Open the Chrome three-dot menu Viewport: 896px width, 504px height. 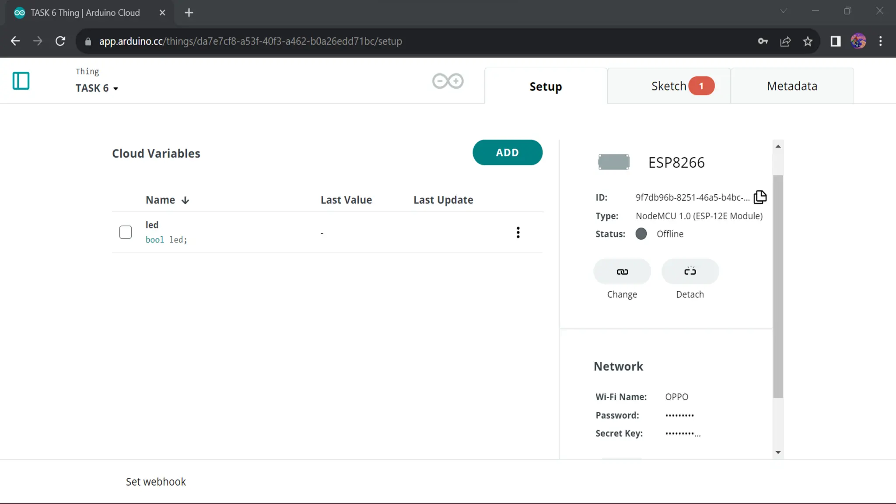tap(880, 41)
